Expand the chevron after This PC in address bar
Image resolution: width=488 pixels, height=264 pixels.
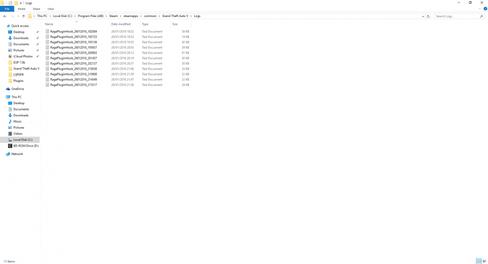click(x=50, y=16)
